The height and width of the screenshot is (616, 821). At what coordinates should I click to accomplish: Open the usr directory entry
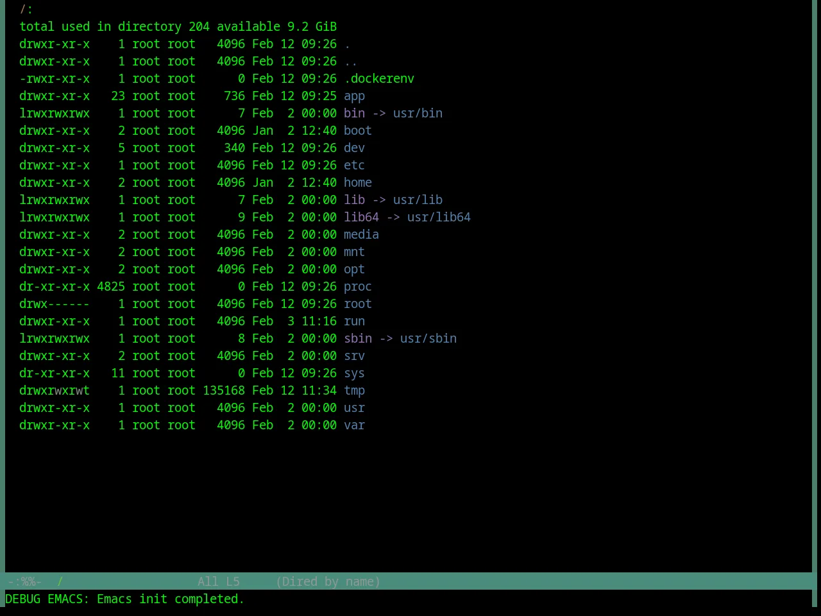coord(354,408)
